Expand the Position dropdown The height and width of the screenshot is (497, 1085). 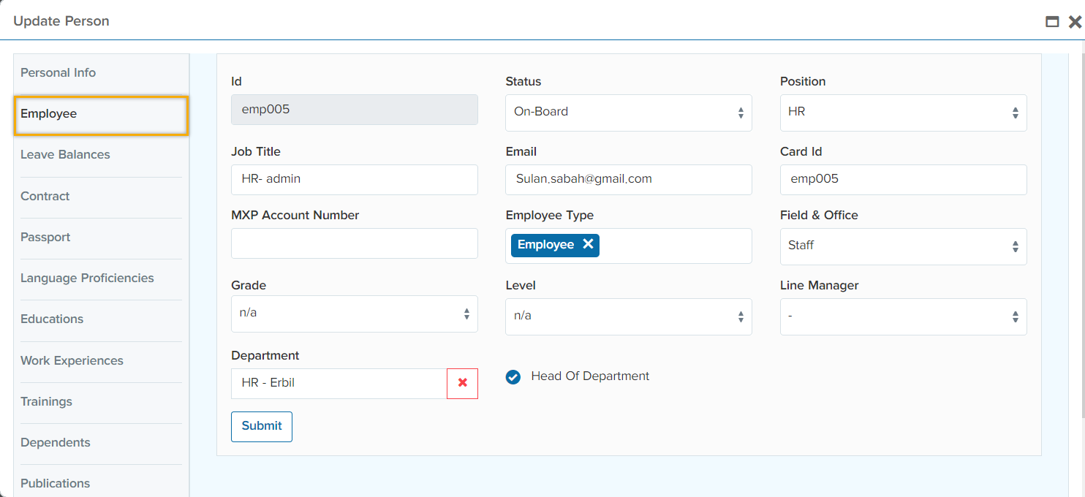pos(903,113)
